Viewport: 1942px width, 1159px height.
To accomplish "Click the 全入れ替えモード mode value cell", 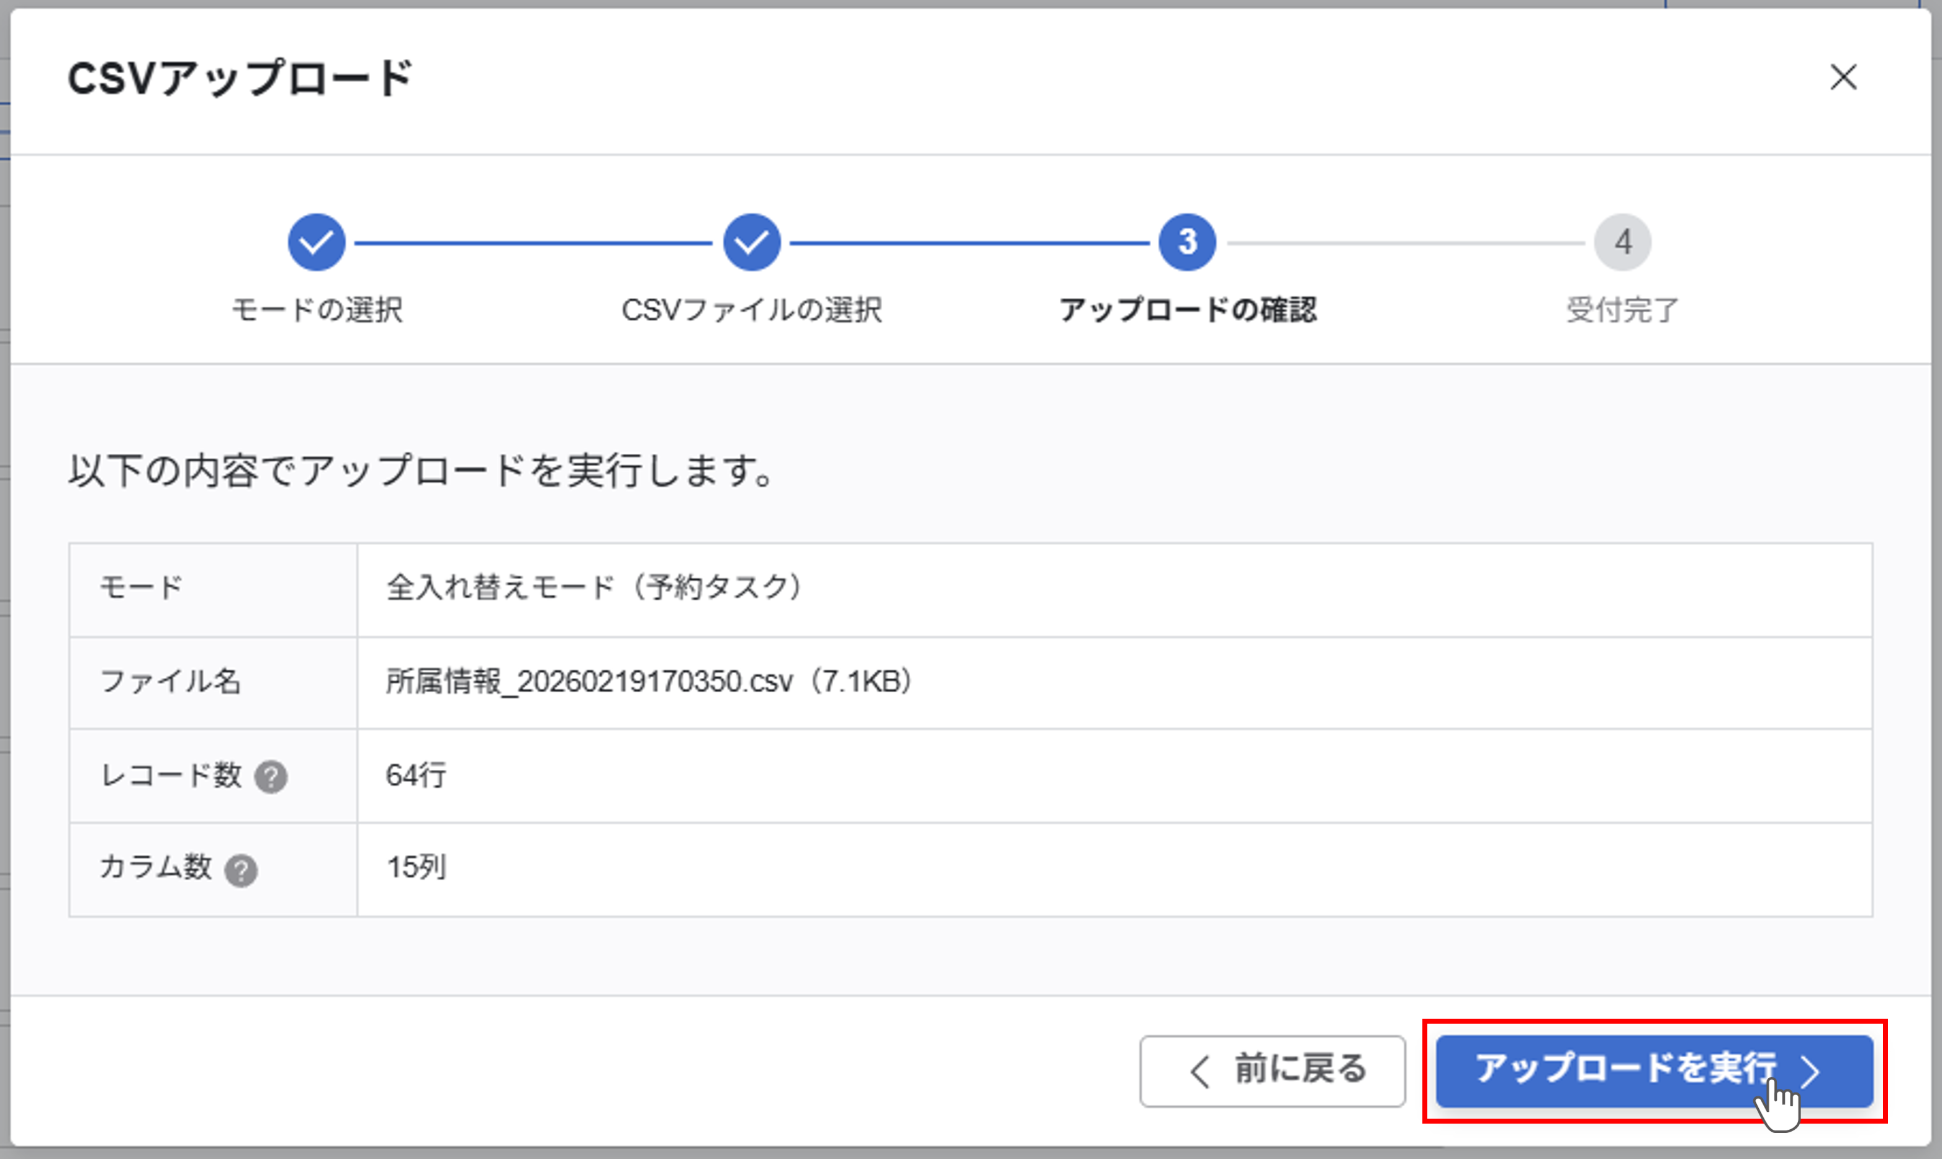I will (x=594, y=587).
